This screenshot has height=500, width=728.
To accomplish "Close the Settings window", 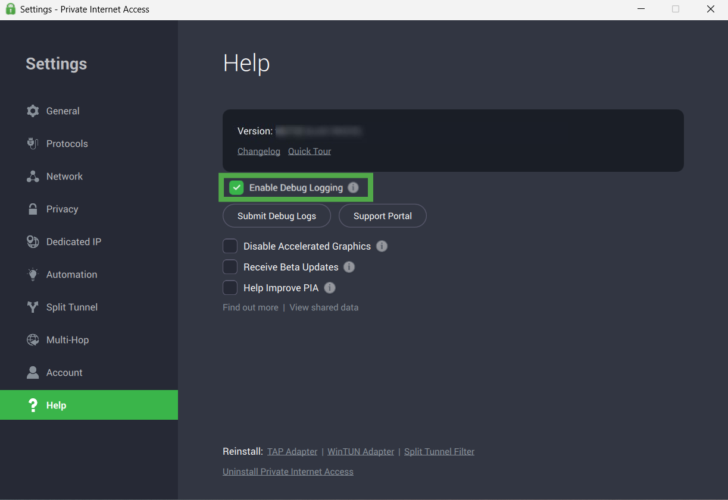I will coord(711,9).
